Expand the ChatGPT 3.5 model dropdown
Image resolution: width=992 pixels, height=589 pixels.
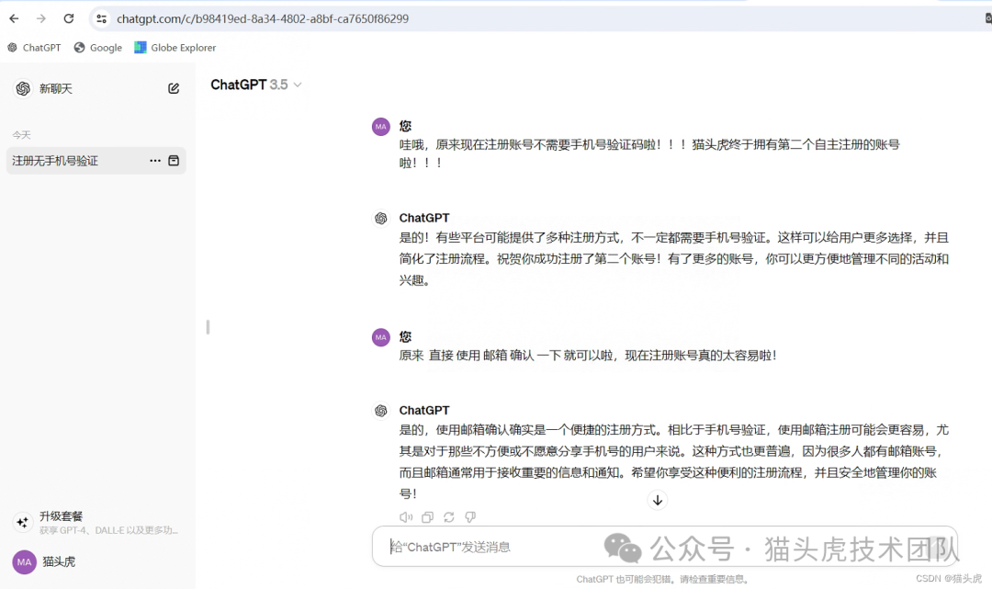[255, 85]
